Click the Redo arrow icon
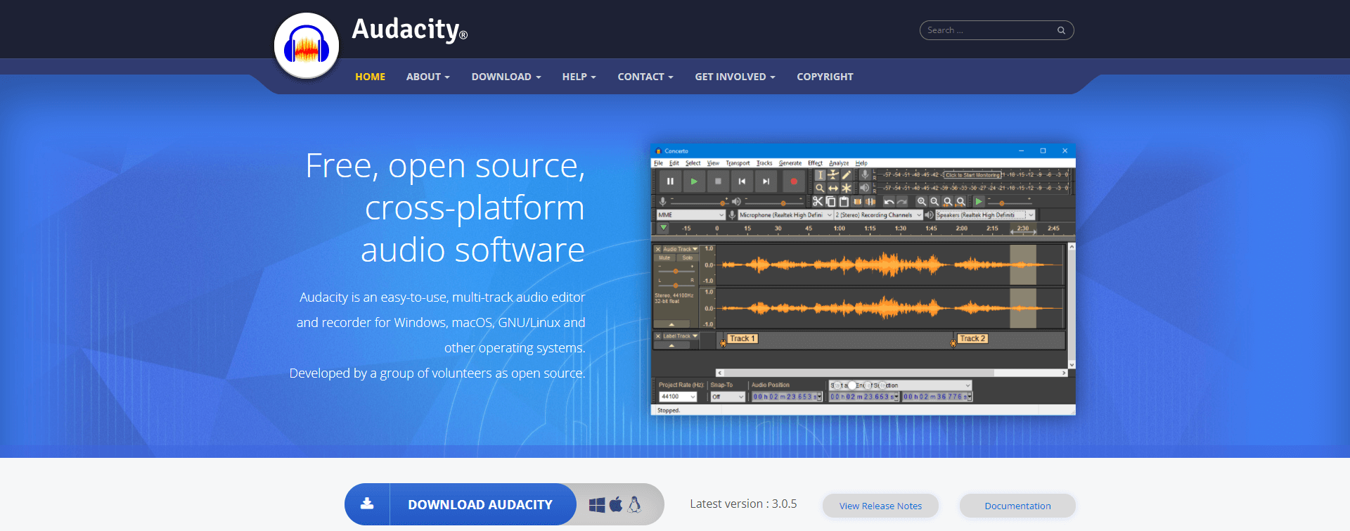 pos(902,201)
